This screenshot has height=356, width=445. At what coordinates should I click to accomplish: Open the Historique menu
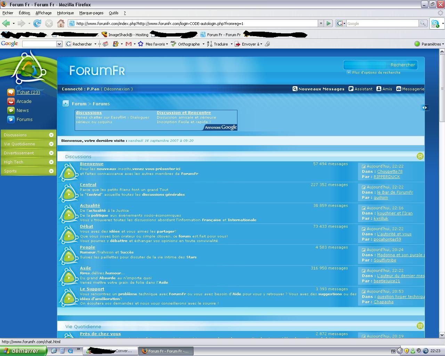(65, 13)
